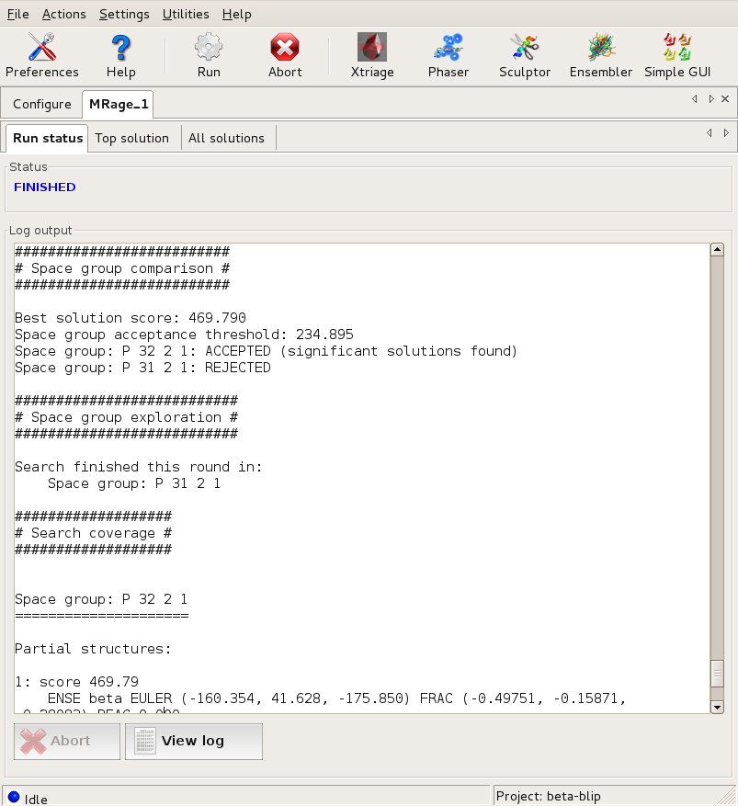Open the Simple GUI tool

click(x=676, y=55)
